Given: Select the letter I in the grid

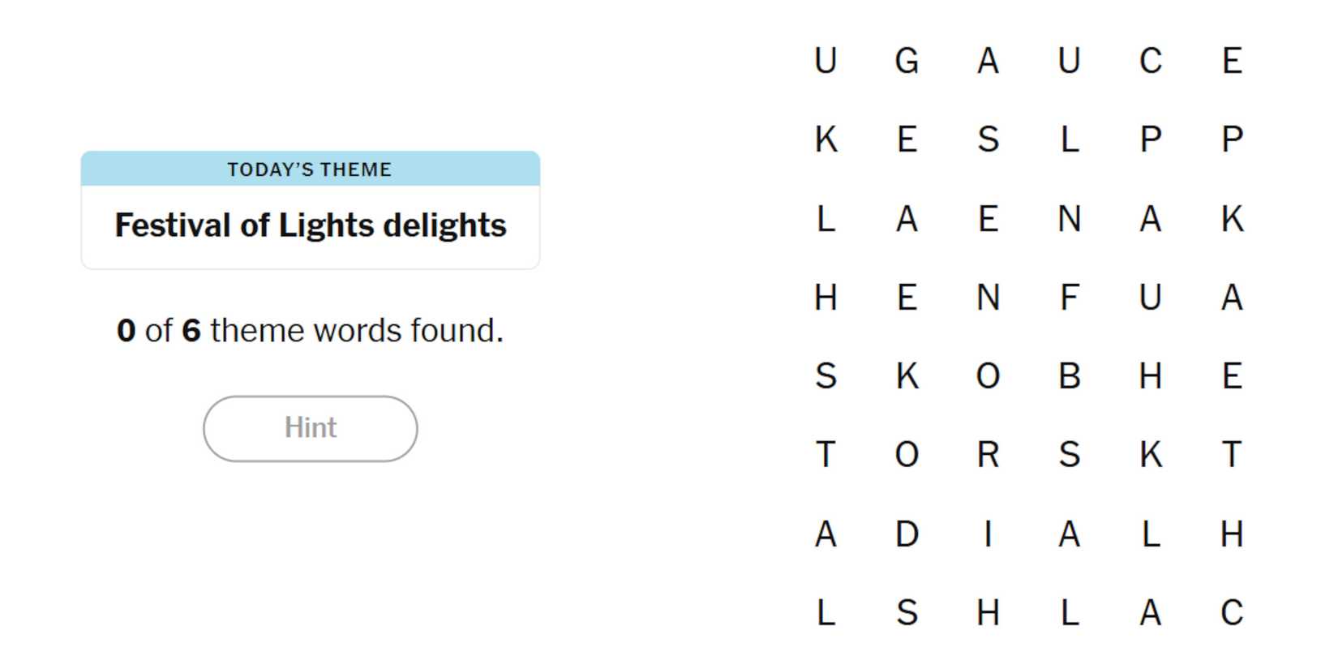Looking at the screenshot, I should [x=988, y=534].
